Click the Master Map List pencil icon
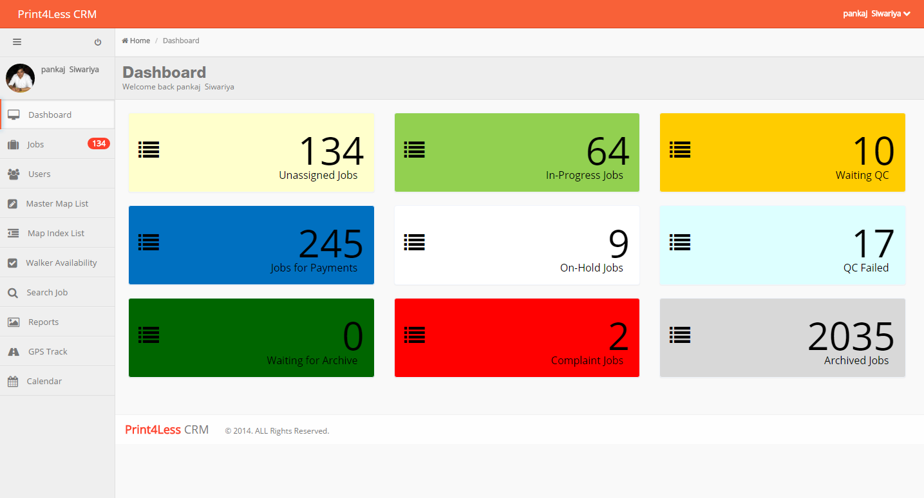Screen dimensions: 924x498 pos(13,204)
